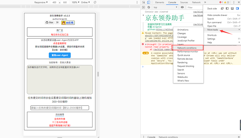The height and width of the screenshot is (138, 241).
Task: Click the 点击查看教程 tutorial link
Action: point(60,43)
